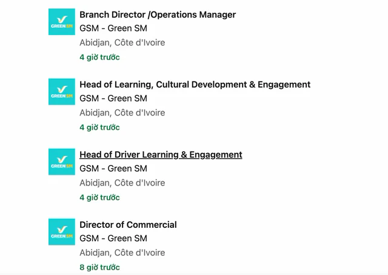Click GreenSM logo beside Head of Driver Learning
The image size is (388, 275).
pos(62,162)
